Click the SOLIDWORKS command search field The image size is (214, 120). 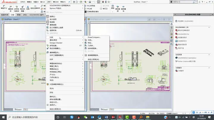click(183, 2)
